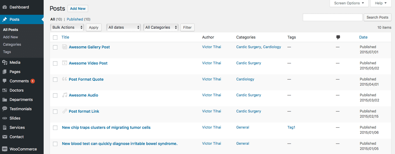Open the Categories submenu under Posts
This screenshot has width=395, height=154.
tap(12, 44)
